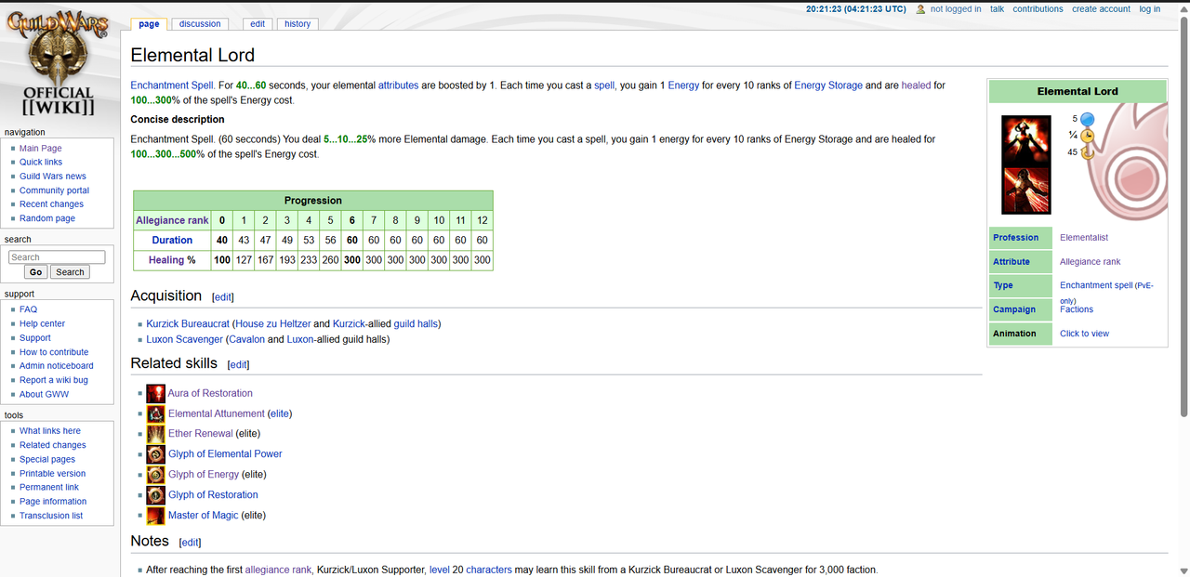Click the user icon beside not logged in
Image resolution: width=1190 pixels, height=577 pixels.
coord(920,9)
